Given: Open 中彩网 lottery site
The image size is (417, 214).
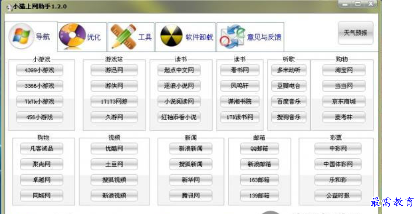Looking at the screenshot, I should [x=338, y=148].
